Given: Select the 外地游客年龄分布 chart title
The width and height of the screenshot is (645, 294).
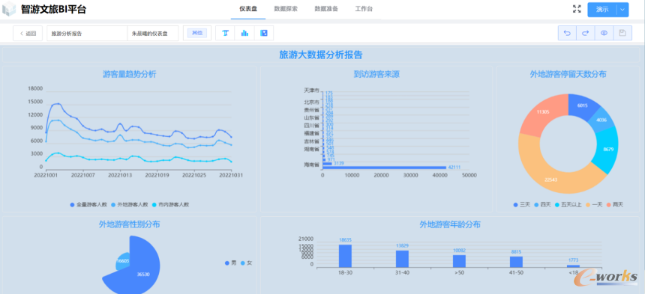Looking at the screenshot, I should pos(450,224).
